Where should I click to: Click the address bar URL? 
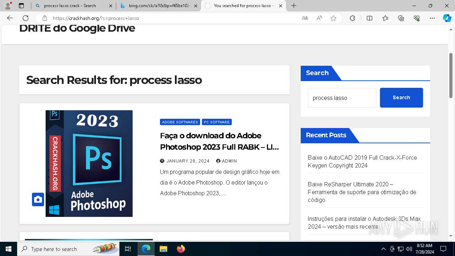pyautogui.click(x=96, y=18)
